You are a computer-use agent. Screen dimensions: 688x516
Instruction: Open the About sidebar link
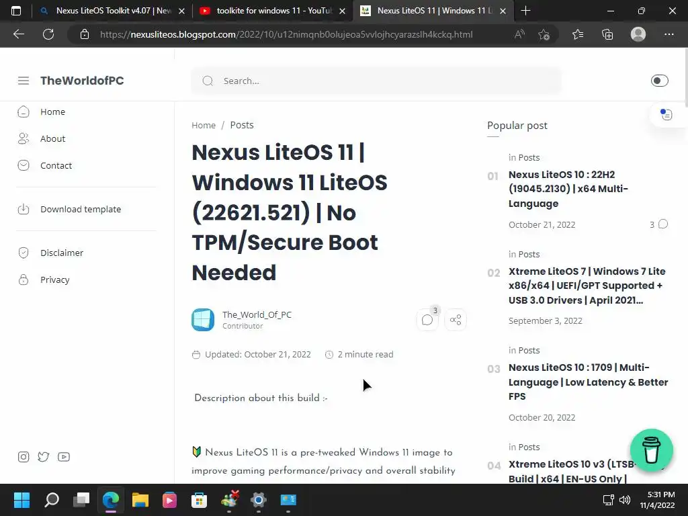coord(52,138)
